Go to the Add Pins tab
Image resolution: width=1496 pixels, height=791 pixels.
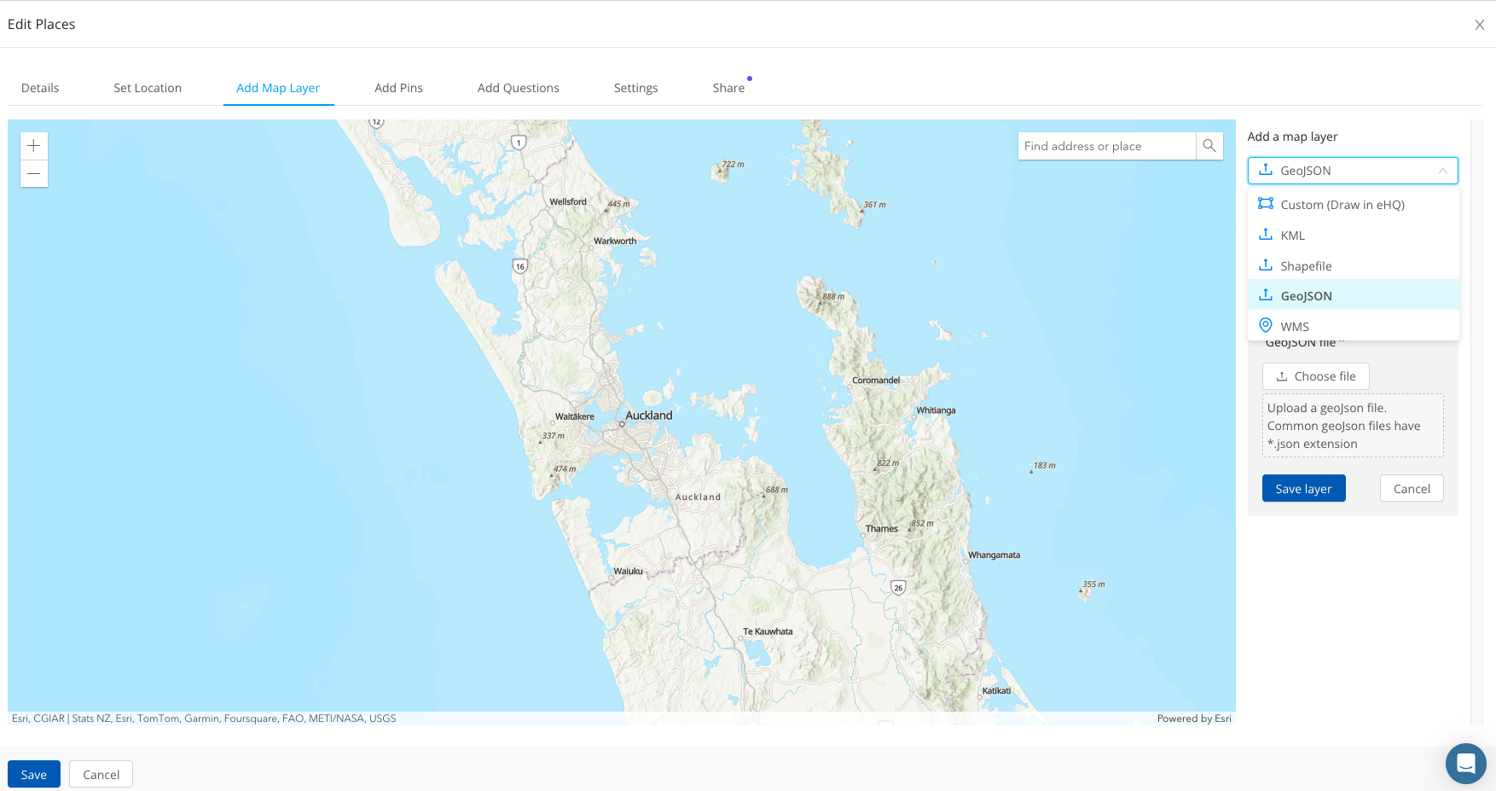click(x=398, y=88)
